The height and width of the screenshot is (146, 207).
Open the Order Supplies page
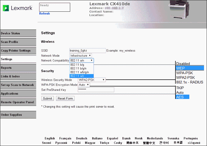click(x=18, y=115)
